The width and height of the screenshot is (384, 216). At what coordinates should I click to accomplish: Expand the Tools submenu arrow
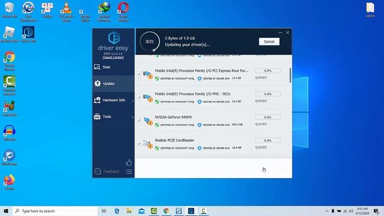pos(133,117)
